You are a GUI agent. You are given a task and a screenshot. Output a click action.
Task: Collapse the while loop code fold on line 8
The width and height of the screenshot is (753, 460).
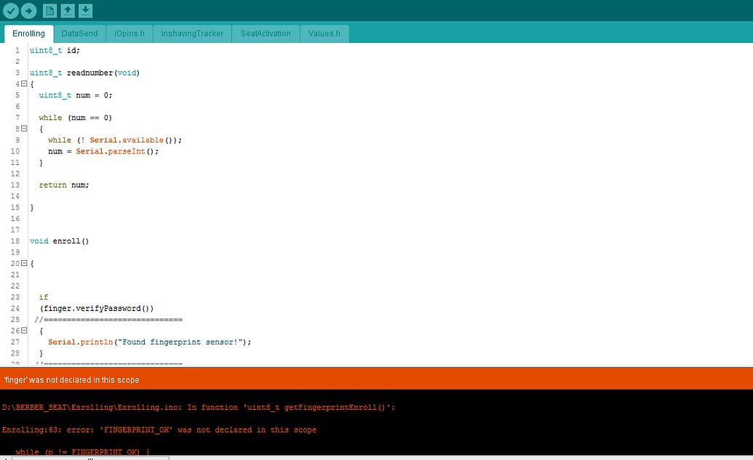[x=23, y=129]
